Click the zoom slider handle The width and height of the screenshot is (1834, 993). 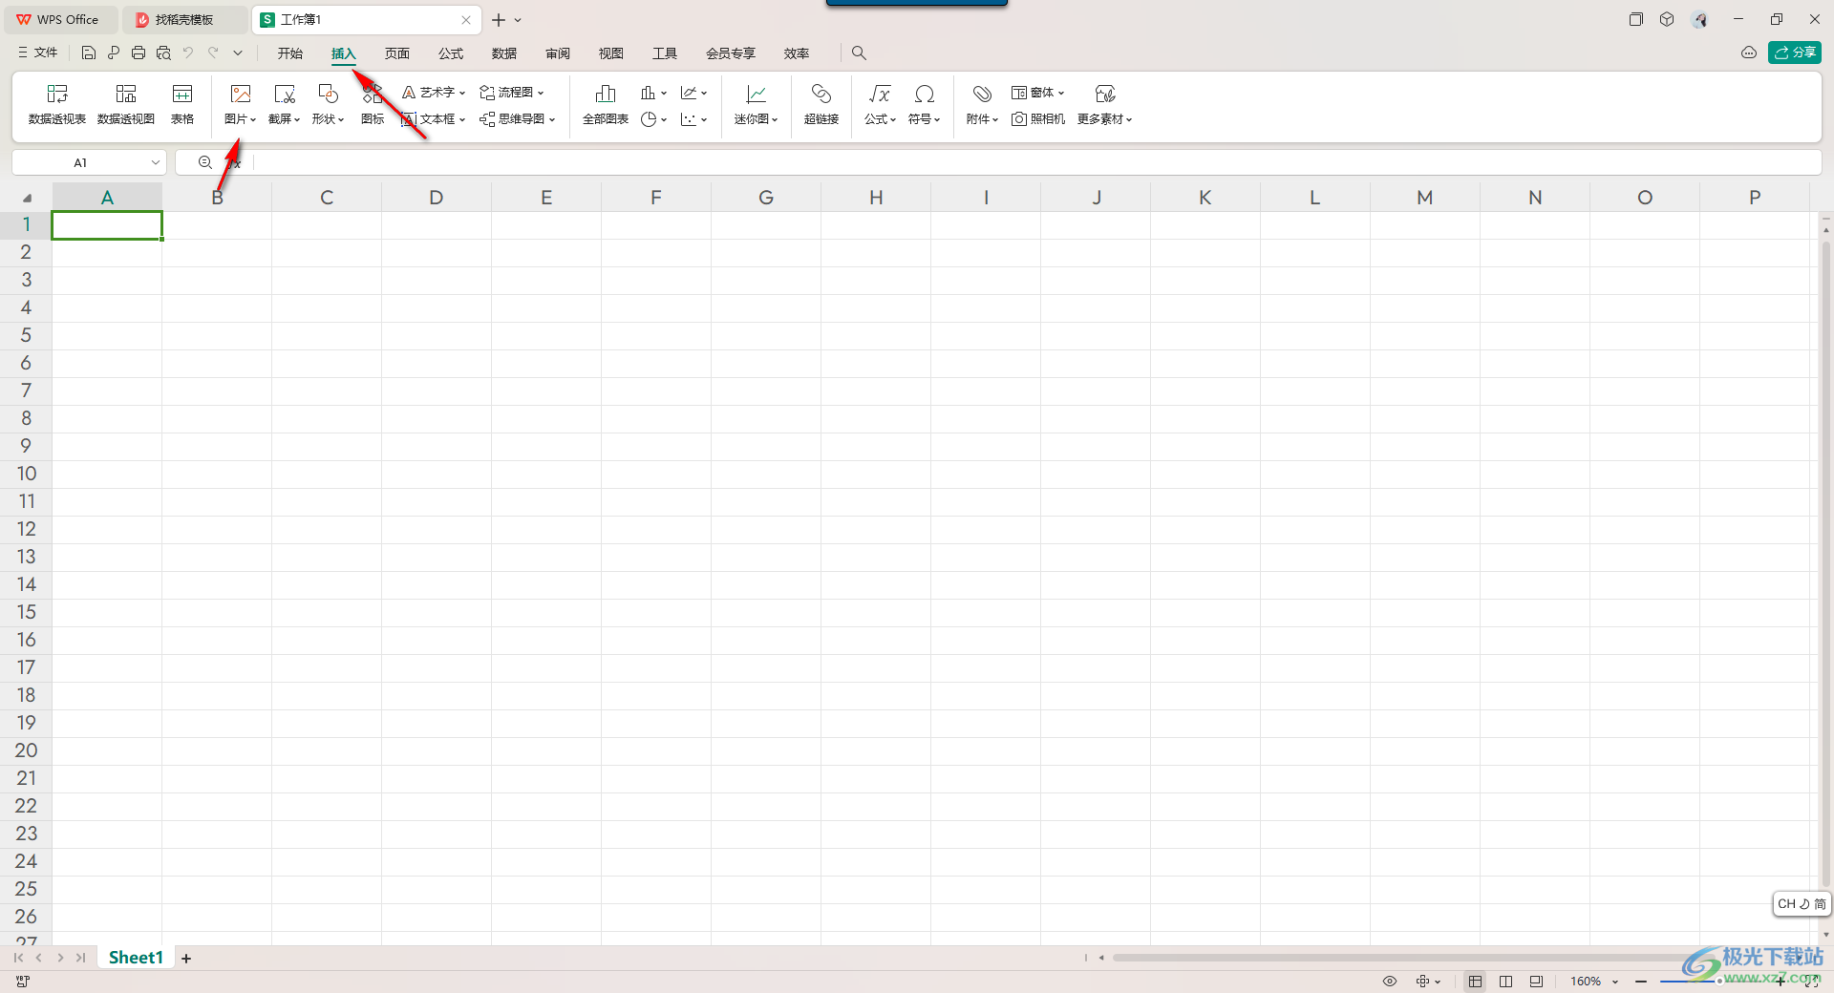(x=1719, y=982)
